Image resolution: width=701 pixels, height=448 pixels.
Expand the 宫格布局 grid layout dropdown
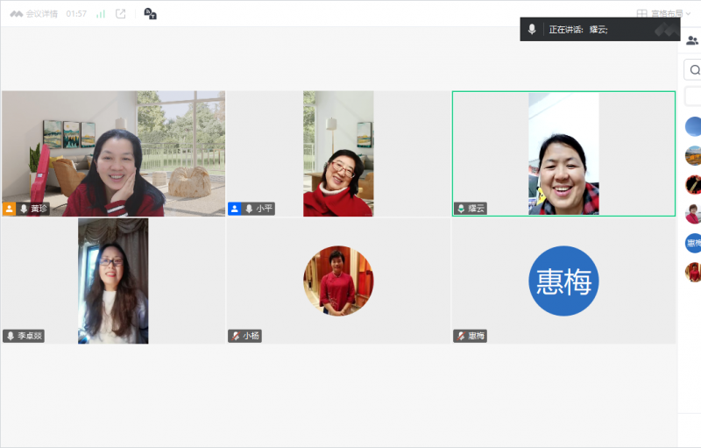pos(664,14)
